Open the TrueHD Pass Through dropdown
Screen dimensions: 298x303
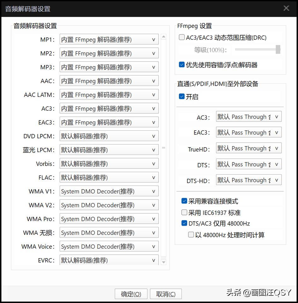[x=248, y=148]
